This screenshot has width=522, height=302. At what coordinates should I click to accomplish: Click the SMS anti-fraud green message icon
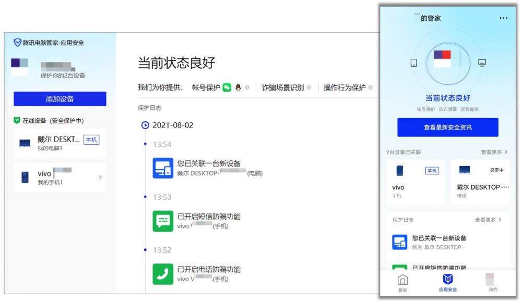(163, 221)
